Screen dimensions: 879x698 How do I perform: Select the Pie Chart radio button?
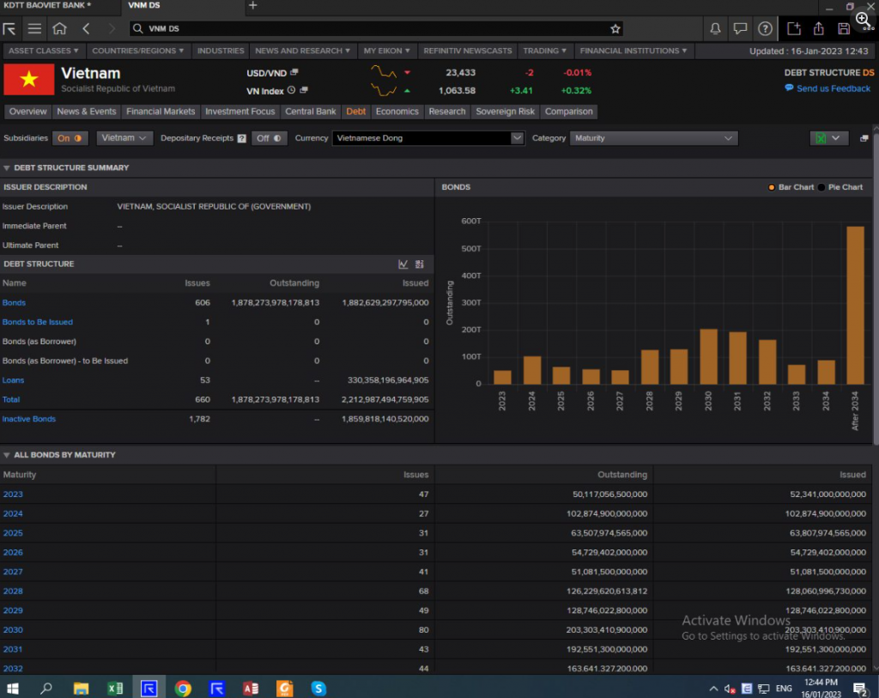point(822,187)
